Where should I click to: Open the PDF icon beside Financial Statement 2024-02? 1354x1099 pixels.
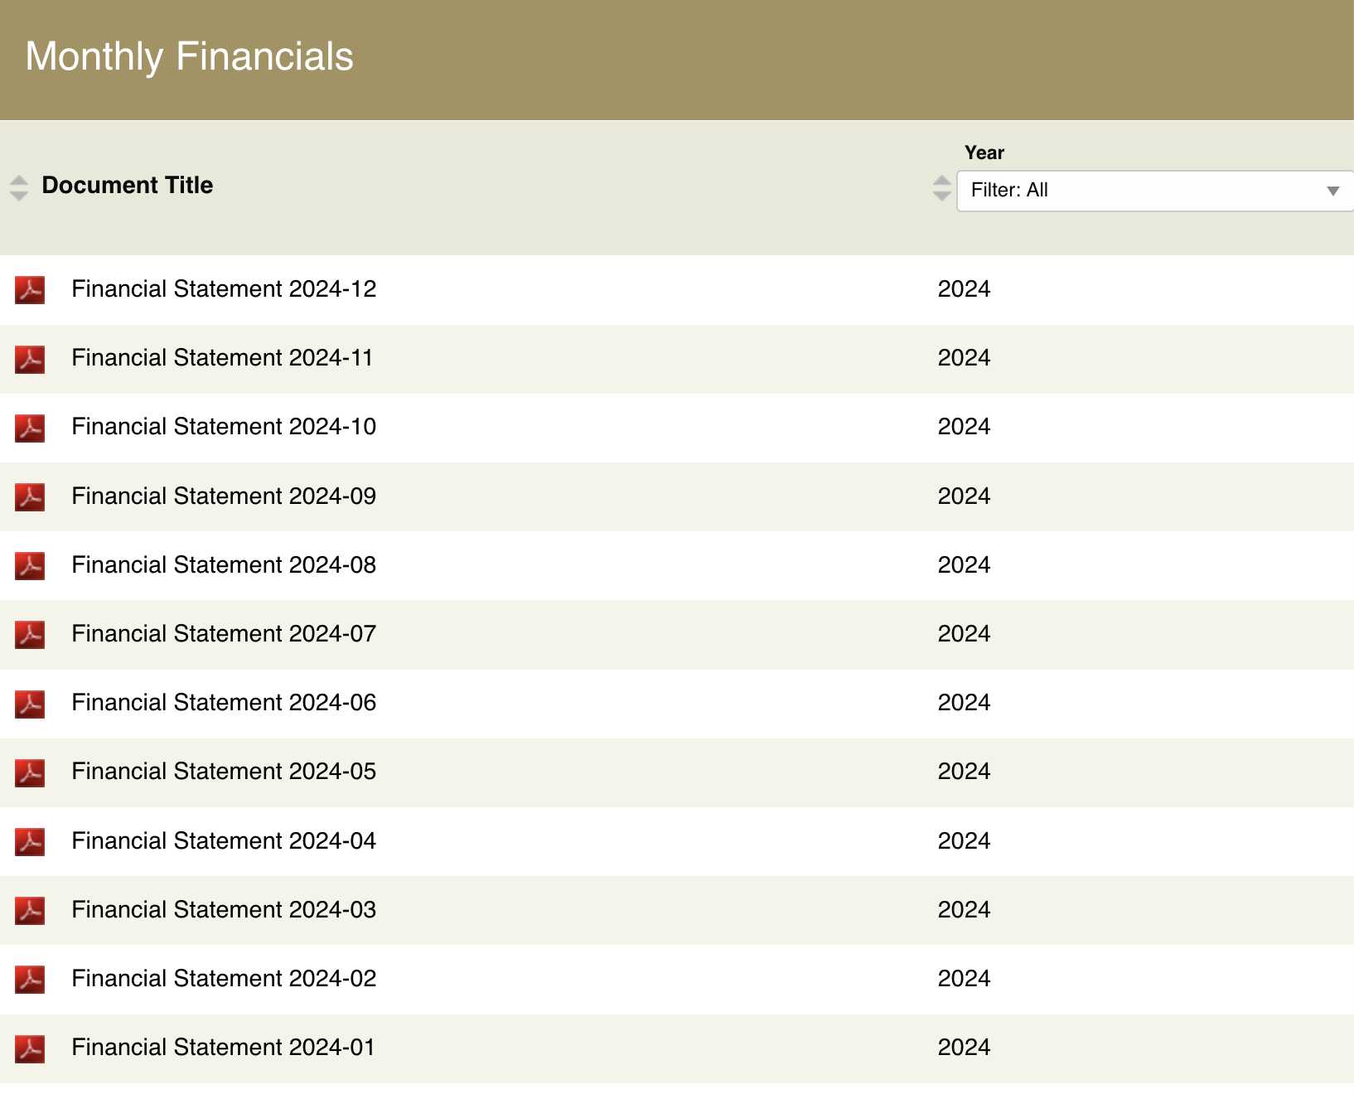[x=30, y=980]
